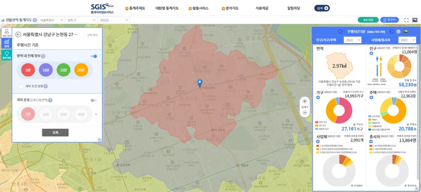This screenshot has height=192, width=421.
Task: Expand the 격자 분포 chevron arrow
Action: (x=96, y=114)
